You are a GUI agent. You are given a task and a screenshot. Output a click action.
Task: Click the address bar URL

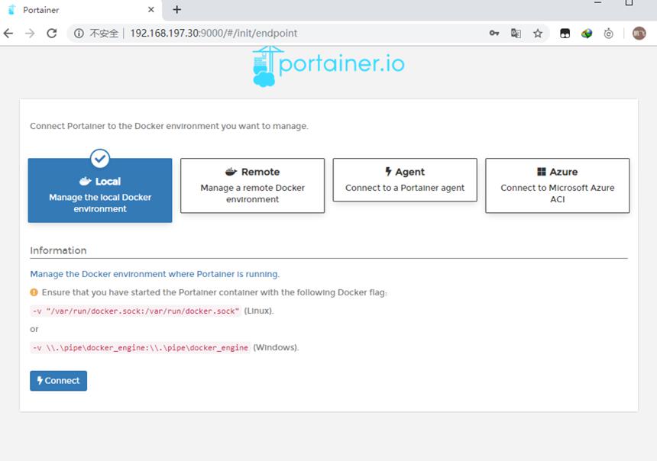click(x=213, y=33)
